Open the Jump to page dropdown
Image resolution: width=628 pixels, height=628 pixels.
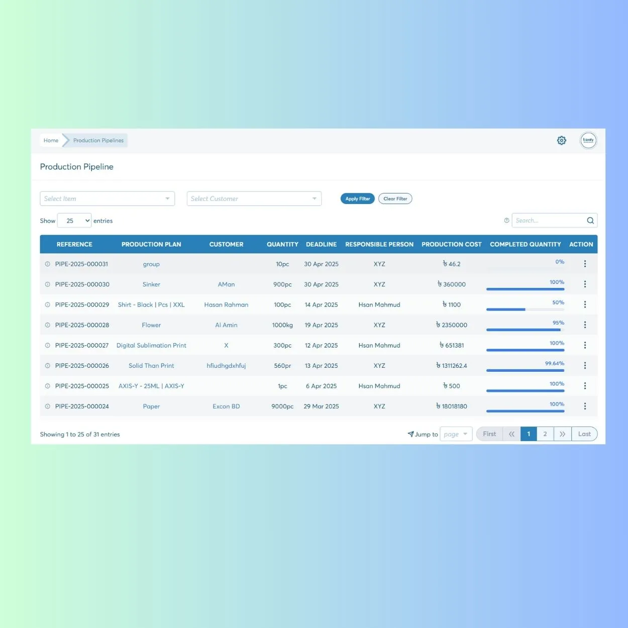(x=455, y=434)
